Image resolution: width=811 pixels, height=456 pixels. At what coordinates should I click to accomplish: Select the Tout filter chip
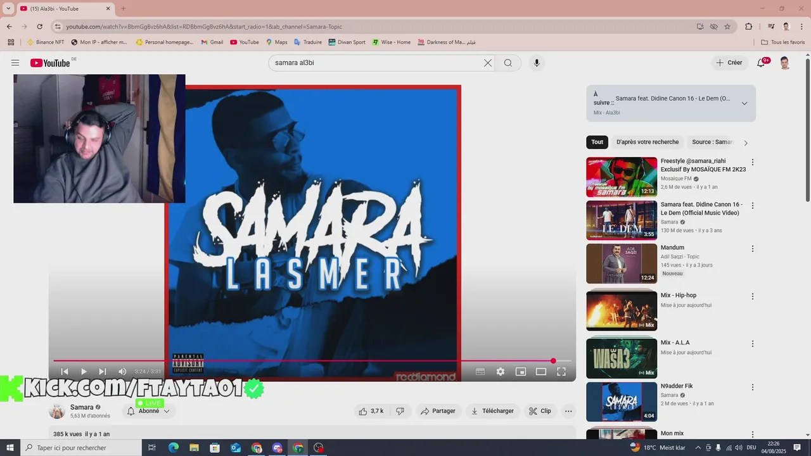[x=597, y=142]
